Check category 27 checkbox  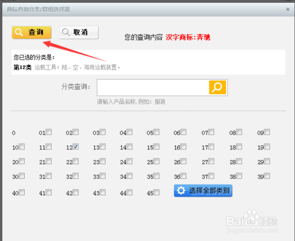click(211, 161)
